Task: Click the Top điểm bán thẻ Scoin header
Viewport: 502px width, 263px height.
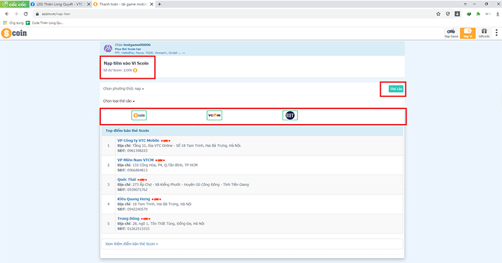Action: 127,130
